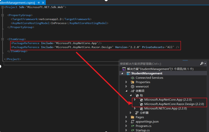Collapse the StudentManagement project node
The height and width of the screenshot is (132, 209).
pos(122,73)
